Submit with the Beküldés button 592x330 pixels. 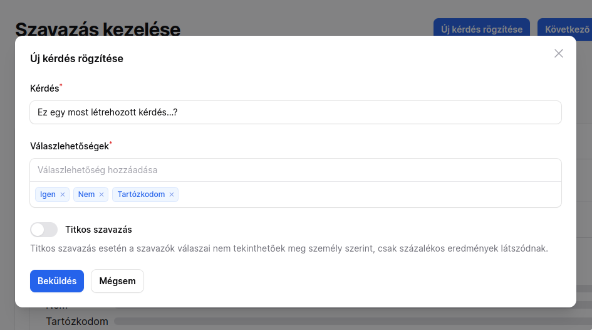pyautogui.click(x=57, y=281)
